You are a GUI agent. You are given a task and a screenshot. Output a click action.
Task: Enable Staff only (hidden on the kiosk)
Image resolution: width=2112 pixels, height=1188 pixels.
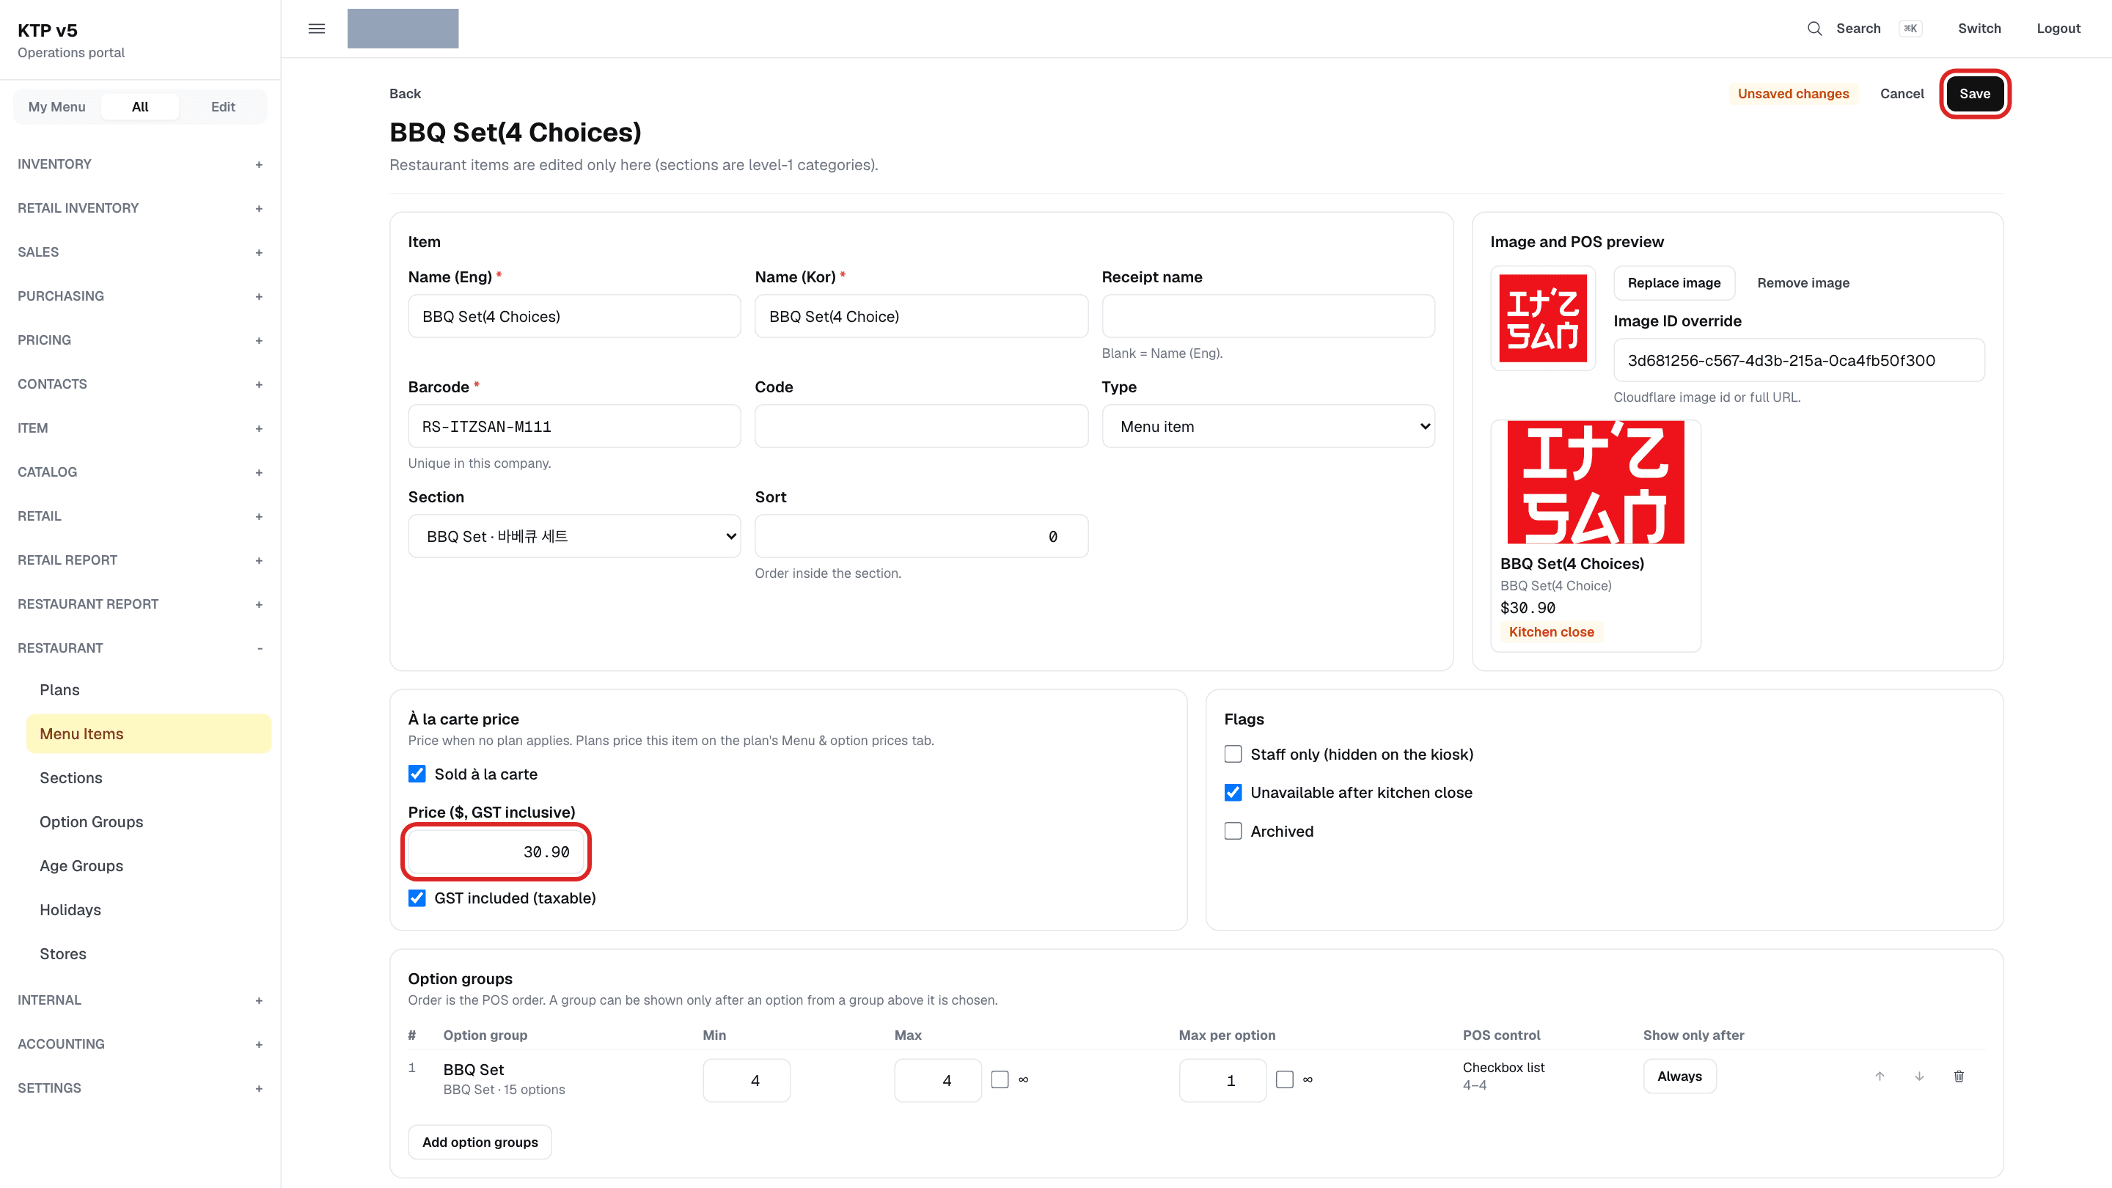(x=1232, y=755)
